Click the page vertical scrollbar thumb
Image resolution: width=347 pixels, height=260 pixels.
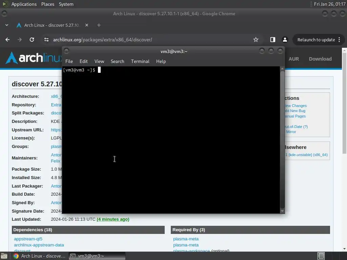tap(344, 103)
